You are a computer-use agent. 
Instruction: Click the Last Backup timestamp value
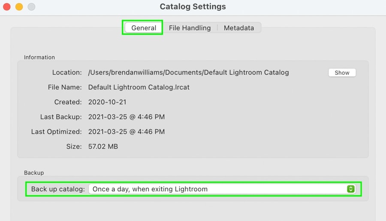click(127, 117)
